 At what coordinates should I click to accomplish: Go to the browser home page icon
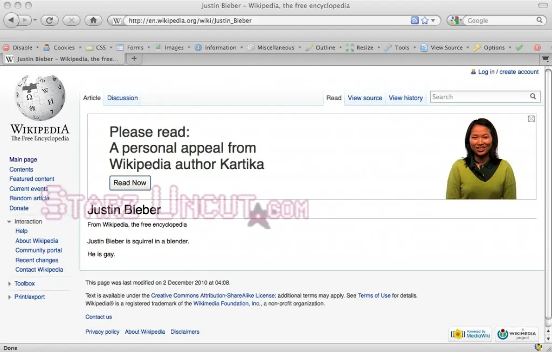tap(93, 20)
